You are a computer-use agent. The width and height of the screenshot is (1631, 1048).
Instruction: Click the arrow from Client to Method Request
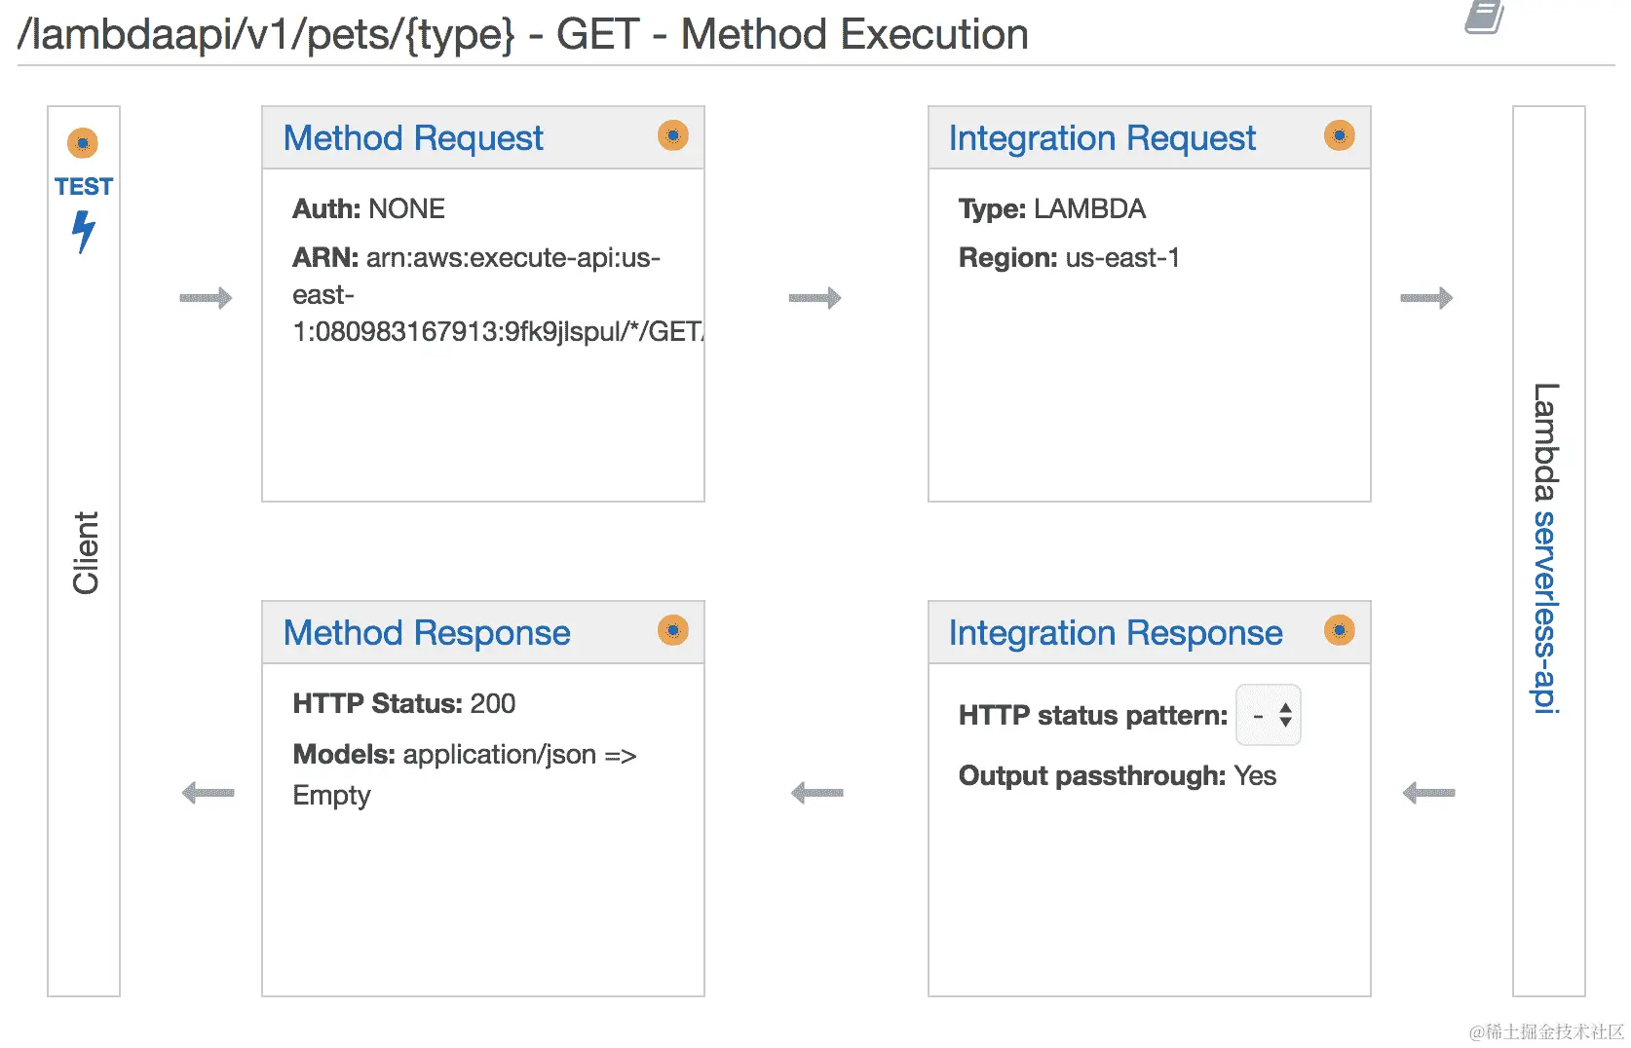pyautogui.click(x=206, y=297)
